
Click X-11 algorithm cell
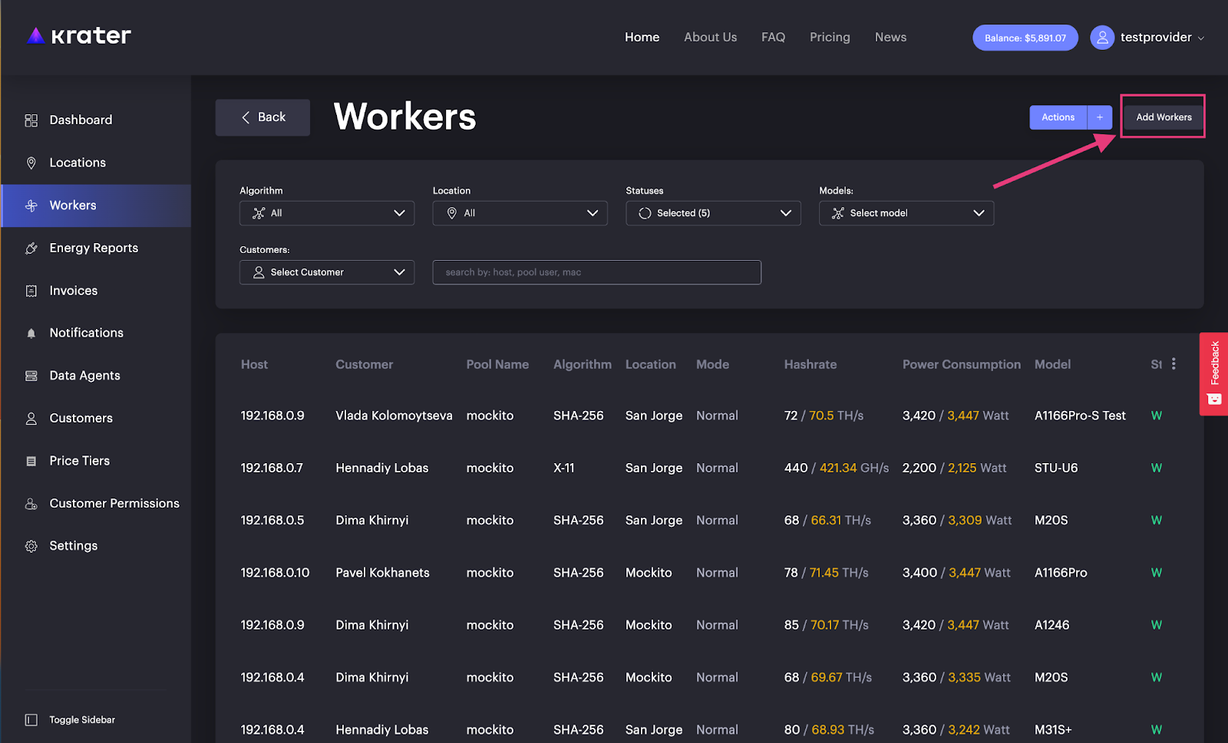[564, 468]
